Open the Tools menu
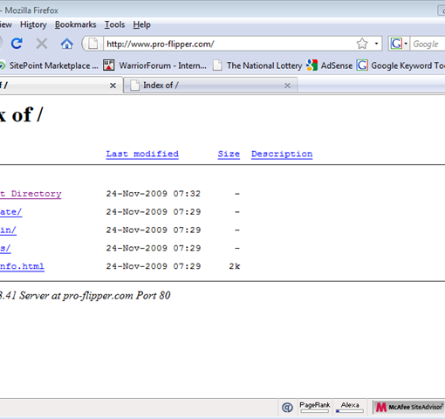This screenshot has width=445, height=419. click(115, 24)
